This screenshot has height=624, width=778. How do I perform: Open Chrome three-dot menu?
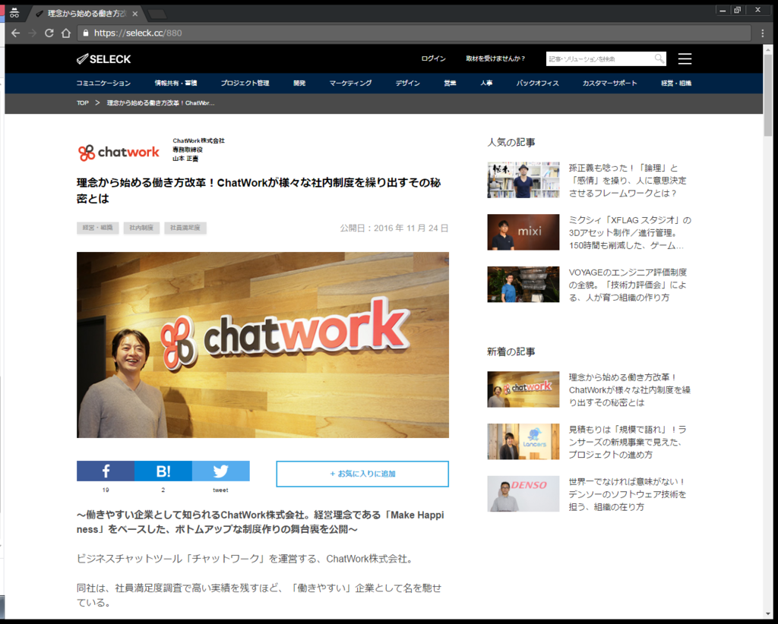click(x=763, y=33)
